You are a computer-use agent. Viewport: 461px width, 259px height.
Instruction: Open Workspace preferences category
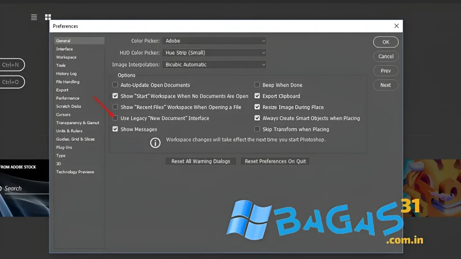66,57
